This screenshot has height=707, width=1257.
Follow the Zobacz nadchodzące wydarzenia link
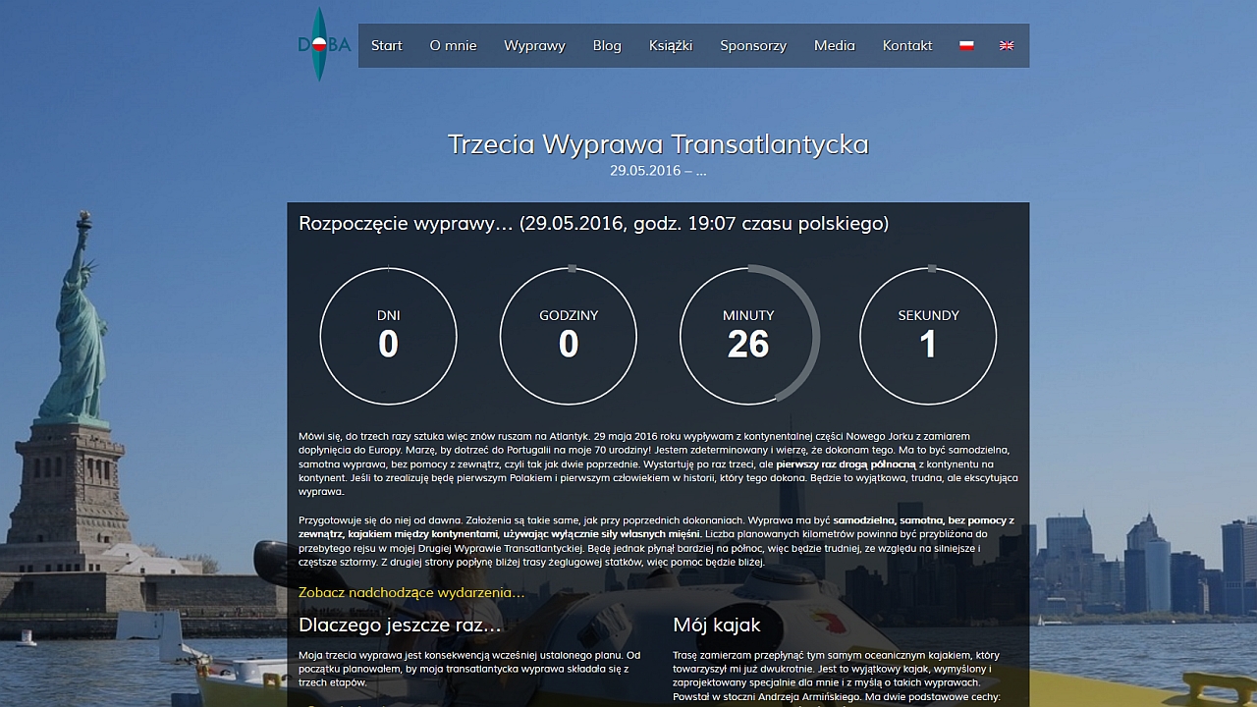click(x=411, y=592)
